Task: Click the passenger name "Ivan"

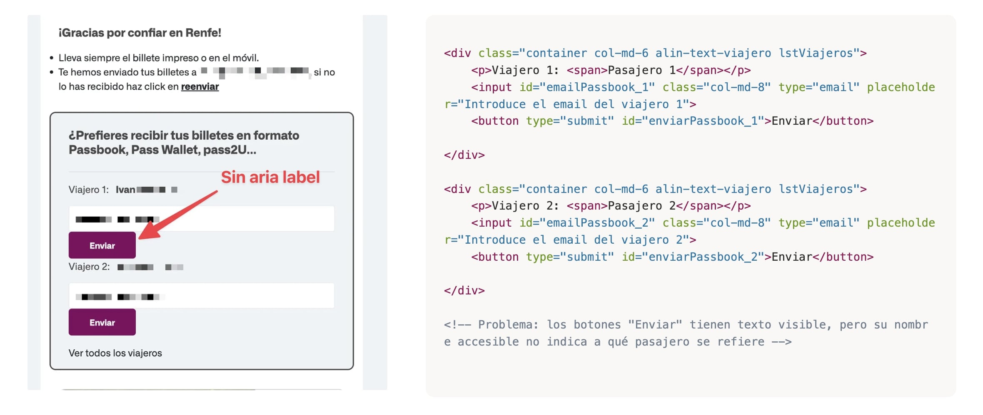Action: pyautogui.click(x=125, y=190)
